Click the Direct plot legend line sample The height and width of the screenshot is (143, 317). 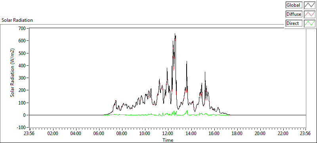click(x=309, y=23)
